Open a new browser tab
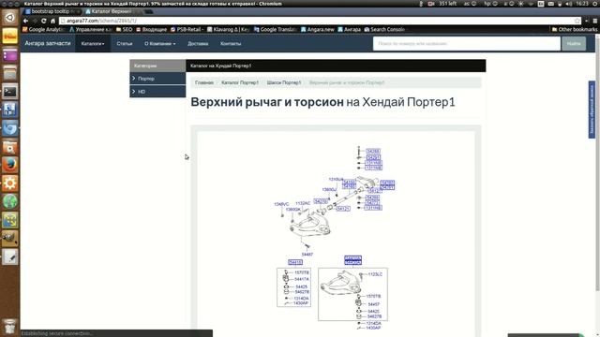The height and width of the screenshot is (337, 600). click(149, 11)
